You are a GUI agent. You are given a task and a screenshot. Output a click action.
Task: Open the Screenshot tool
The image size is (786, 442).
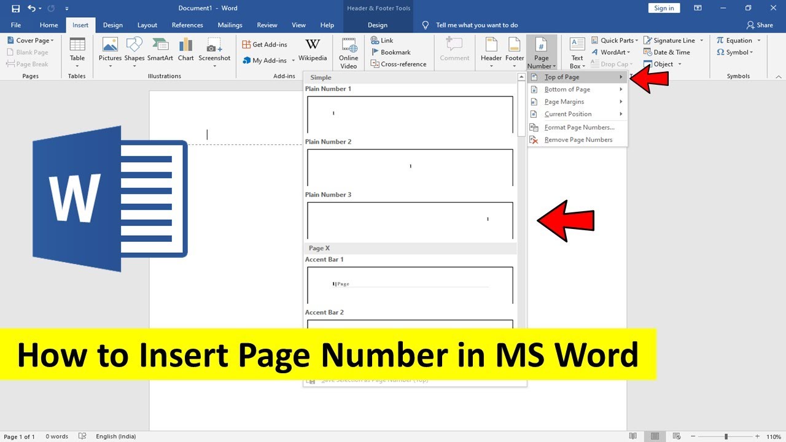[x=214, y=52]
